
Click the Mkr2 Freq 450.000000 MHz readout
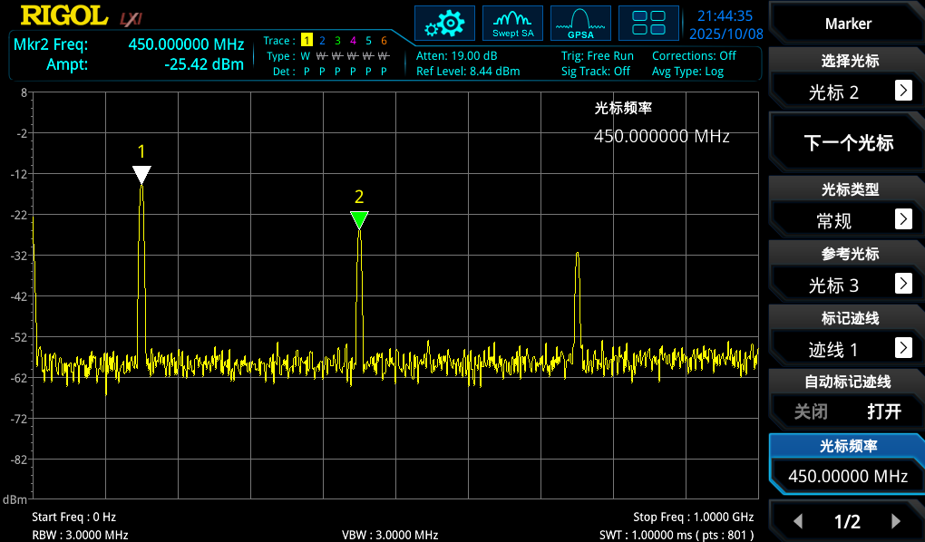[x=129, y=44]
